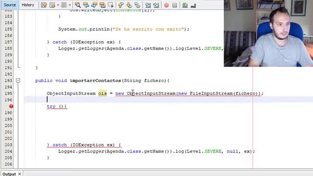The image size is (313, 176).
Task: Switch to the Source view tab
Action: coord(10,5)
